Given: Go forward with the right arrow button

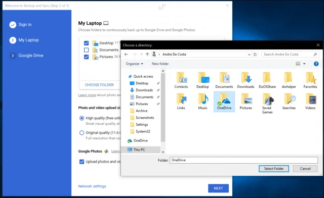Looking at the screenshot, I should tap(135, 54).
